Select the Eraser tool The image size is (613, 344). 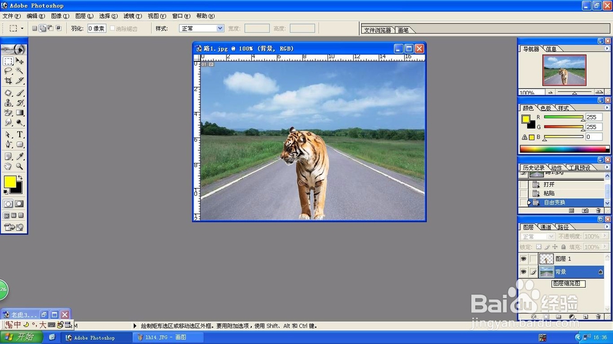8,113
